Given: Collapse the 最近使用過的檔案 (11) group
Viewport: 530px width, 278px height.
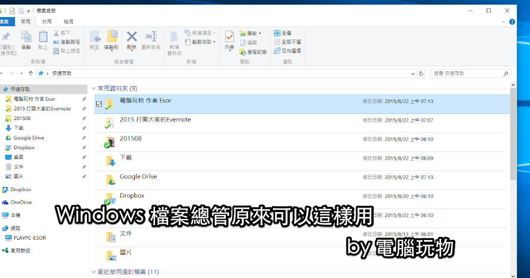Looking at the screenshot, I should (93, 272).
